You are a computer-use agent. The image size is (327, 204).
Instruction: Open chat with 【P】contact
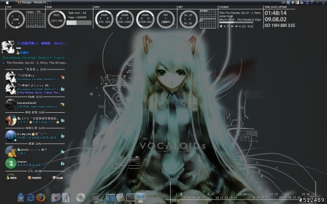click(35, 120)
